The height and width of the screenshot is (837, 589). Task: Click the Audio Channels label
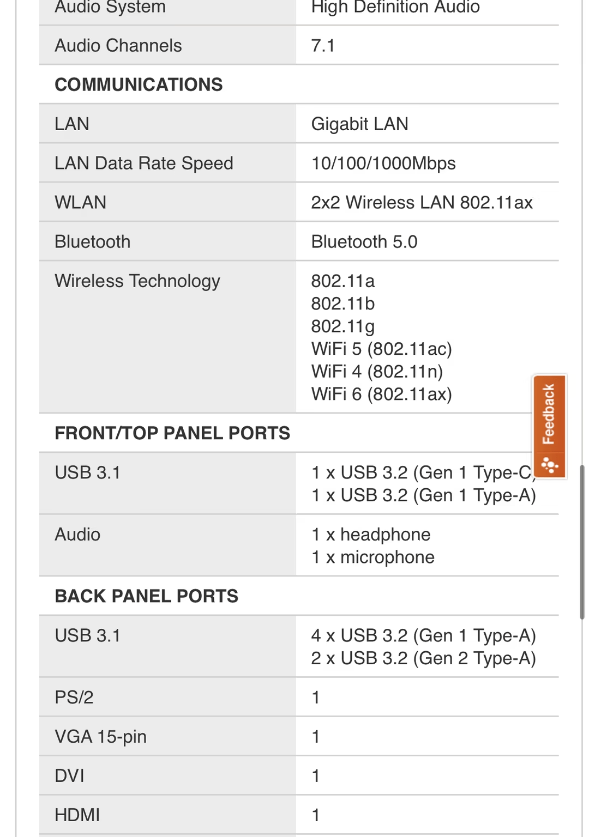(x=118, y=45)
